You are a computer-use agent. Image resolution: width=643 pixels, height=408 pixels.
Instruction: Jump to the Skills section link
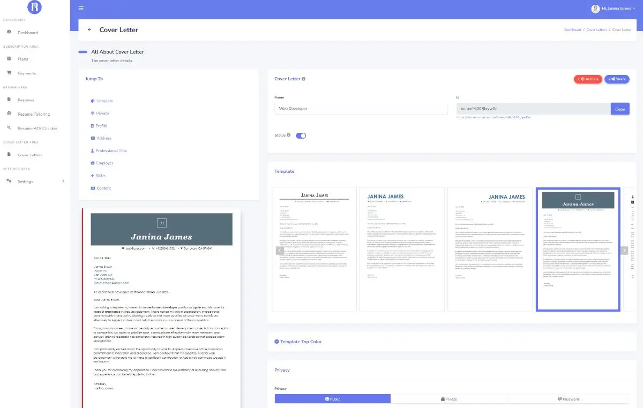pos(101,176)
